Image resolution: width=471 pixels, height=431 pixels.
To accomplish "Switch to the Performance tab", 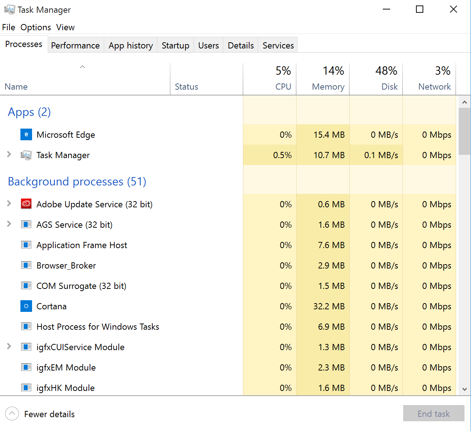I will tap(75, 45).
